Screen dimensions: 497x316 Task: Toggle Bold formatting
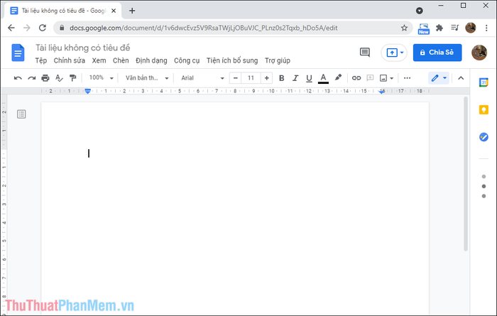(x=281, y=78)
